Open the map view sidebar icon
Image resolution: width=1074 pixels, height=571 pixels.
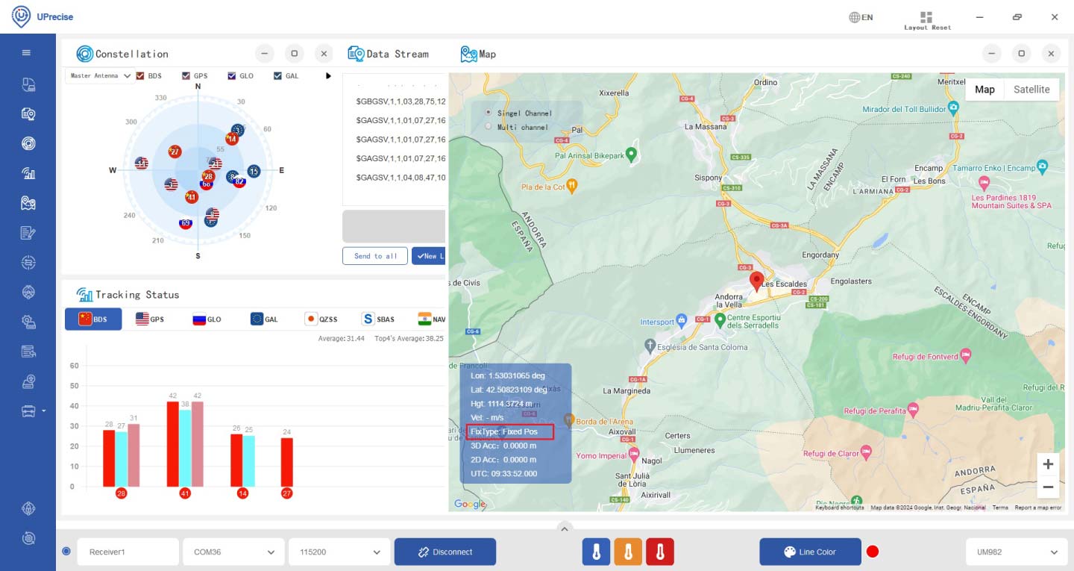(28, 203)
